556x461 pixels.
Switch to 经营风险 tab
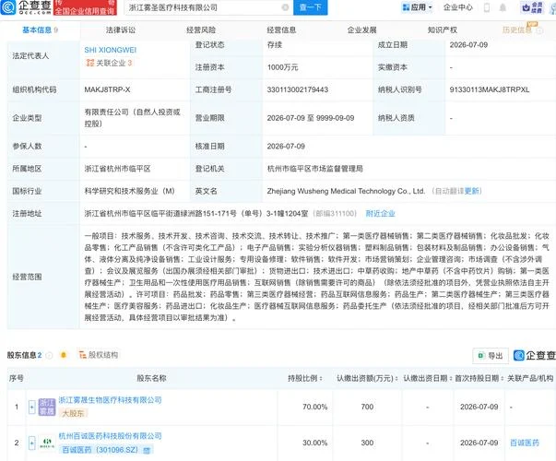(201, 30)
